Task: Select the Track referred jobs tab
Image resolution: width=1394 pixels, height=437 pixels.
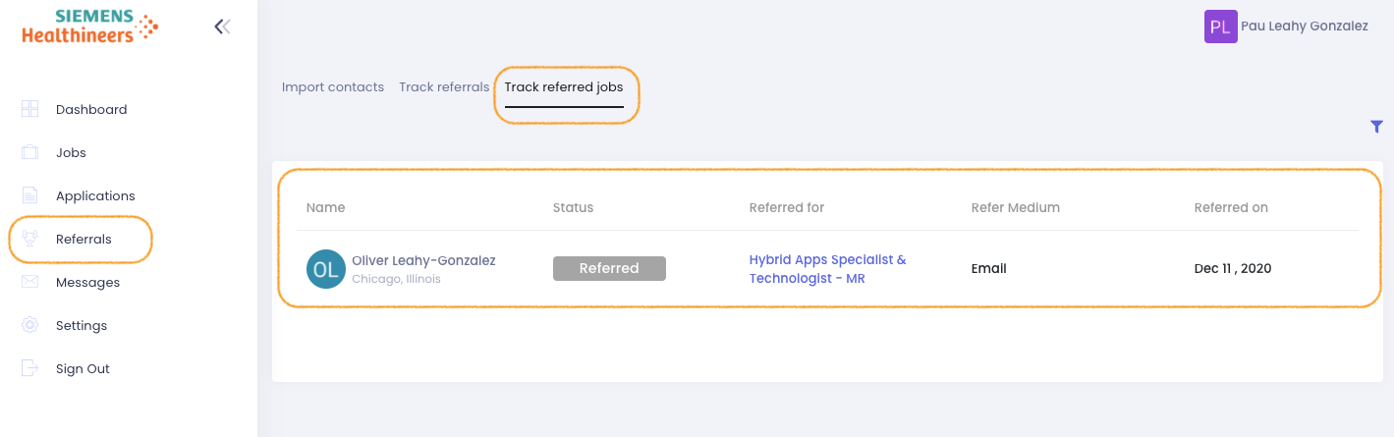Action: [564, 87]
